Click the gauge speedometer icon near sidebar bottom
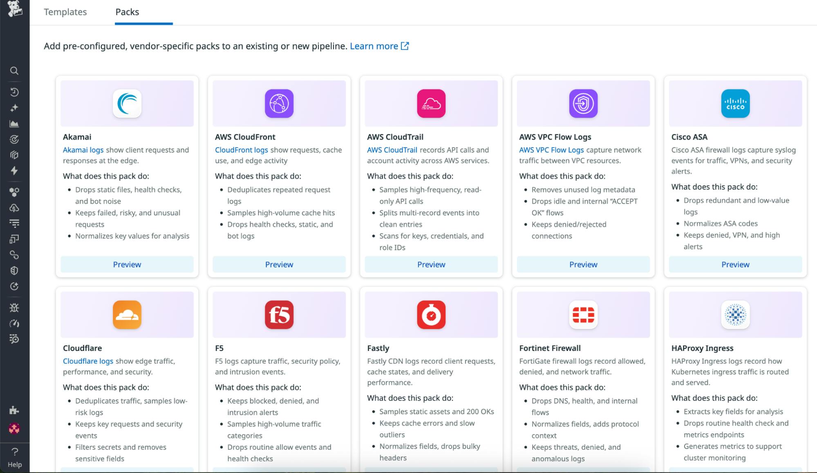Viewport: 817px width, 473px height. point(15,324)
